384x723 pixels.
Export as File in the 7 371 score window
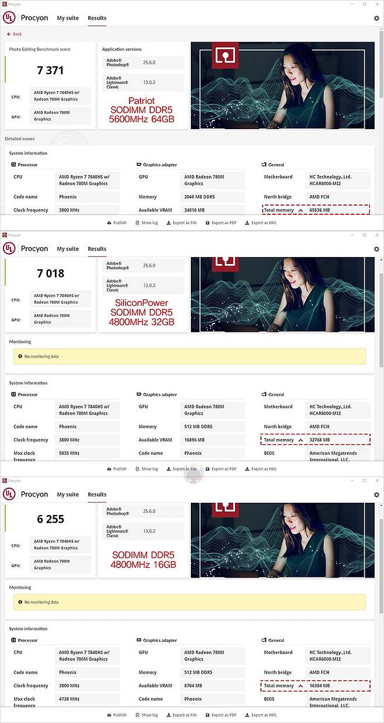pyautogui.click(x=181, y=223)
